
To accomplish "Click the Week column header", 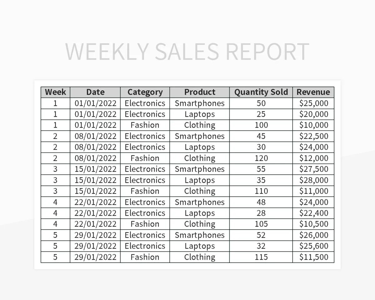I will [55, 92].
